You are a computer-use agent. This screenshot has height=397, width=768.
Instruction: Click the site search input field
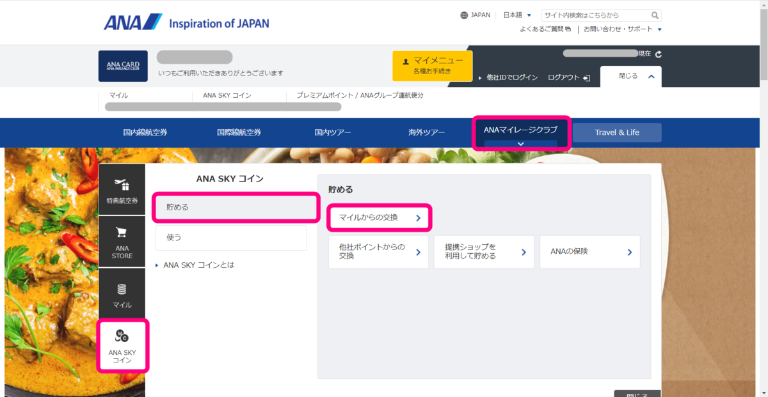tap(595, 15)
